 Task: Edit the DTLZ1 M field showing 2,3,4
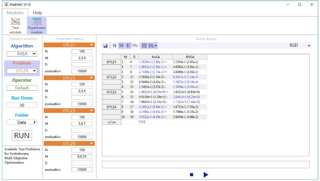click(82, 58)
